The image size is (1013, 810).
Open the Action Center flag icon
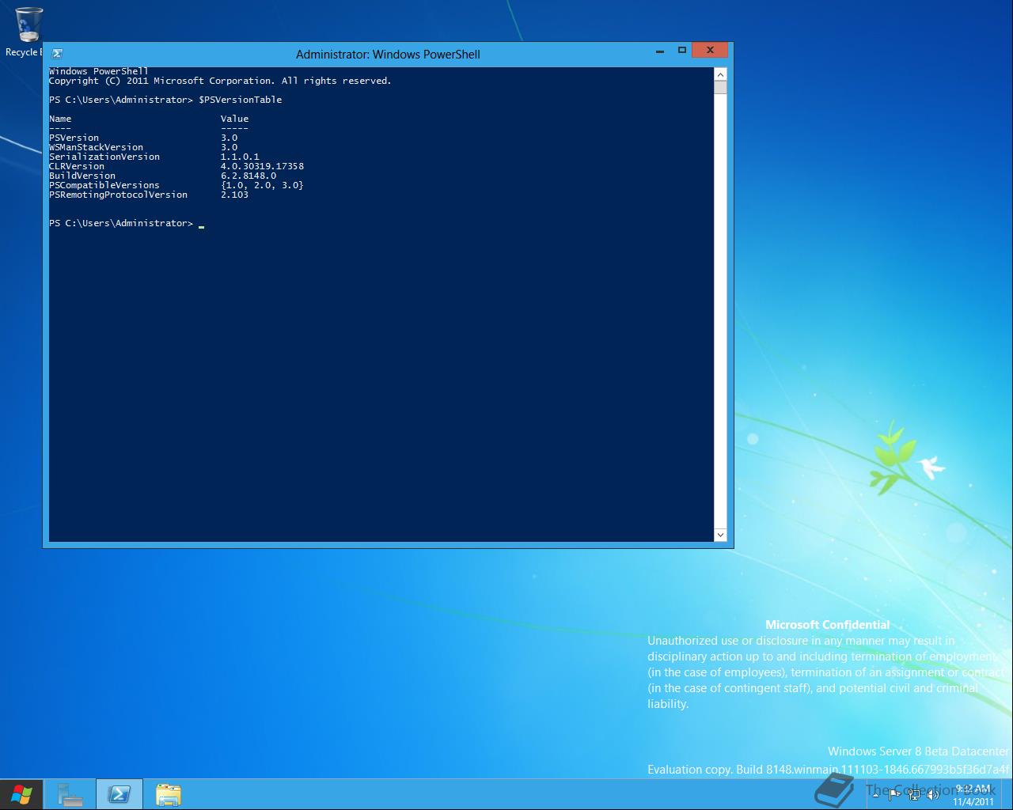point(893,794)
